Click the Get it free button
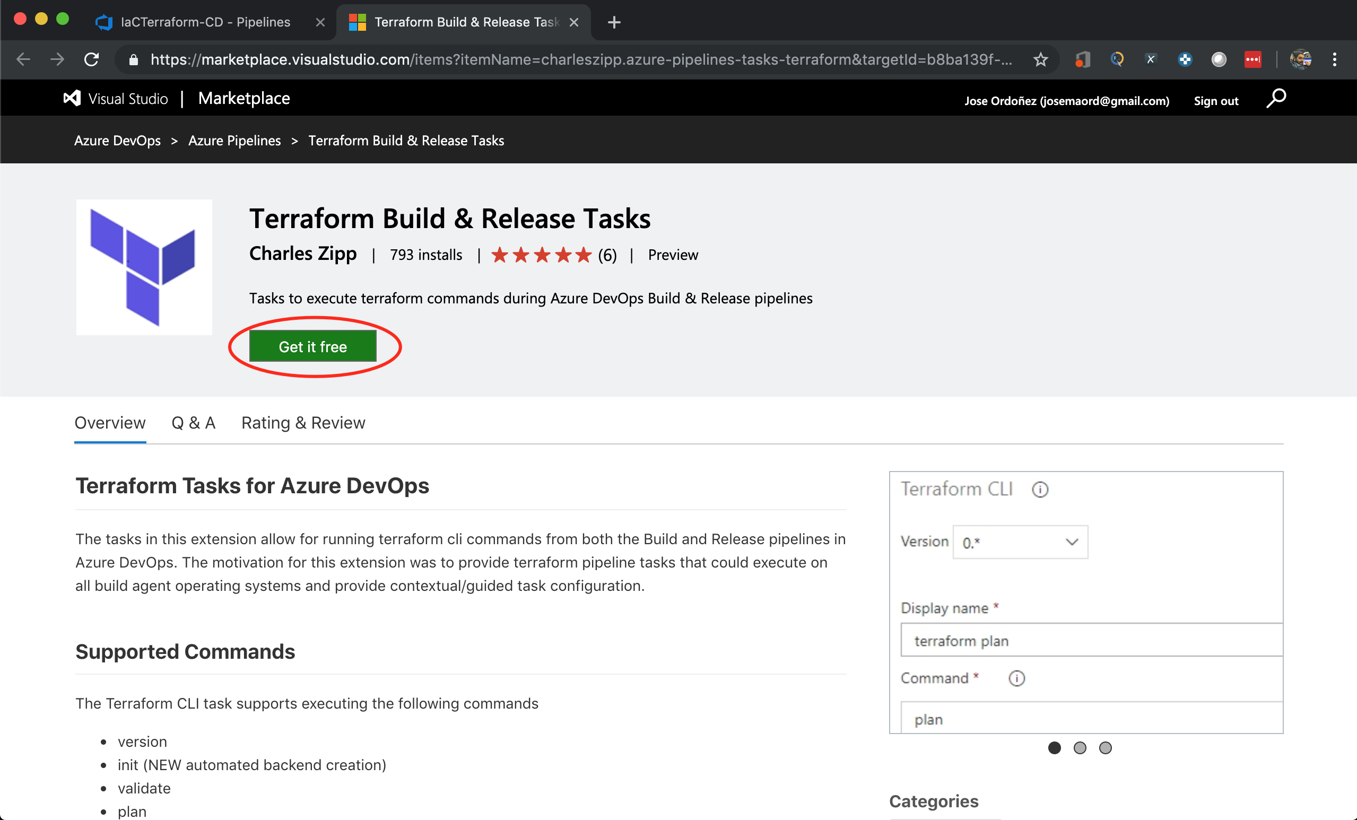Screen dimensions: 1357x820 [313, 346]
